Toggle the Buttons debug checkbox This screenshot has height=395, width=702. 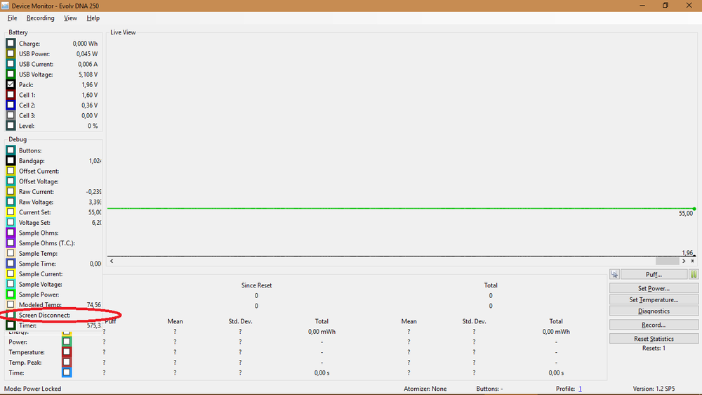pos(11,150)
